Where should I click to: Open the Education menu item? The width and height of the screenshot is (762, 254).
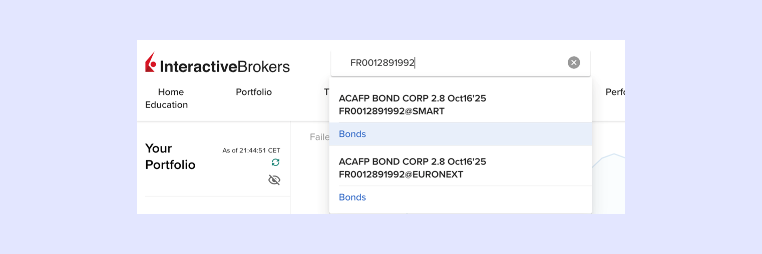166,105
